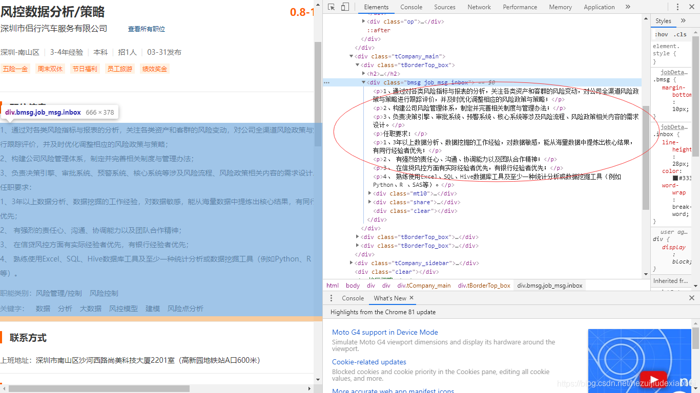Switch to the Elements tab
Screen dimensions: 700x393
pos(376,7)
